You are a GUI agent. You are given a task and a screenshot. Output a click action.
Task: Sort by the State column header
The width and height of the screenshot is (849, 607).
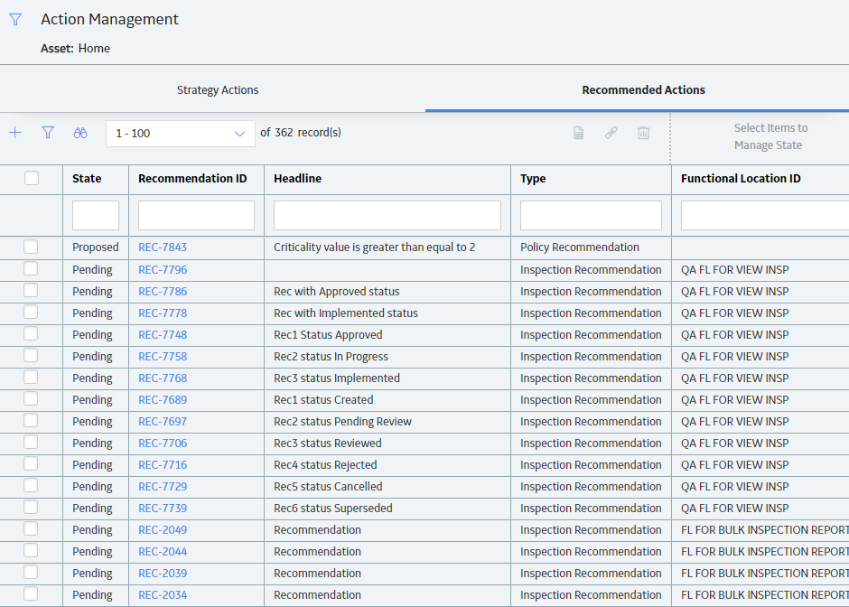87,179
